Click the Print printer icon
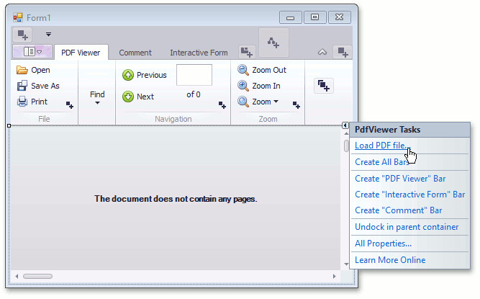Viewport: 480px width, 299px height. pyautogui.click(x=22, y=102)
